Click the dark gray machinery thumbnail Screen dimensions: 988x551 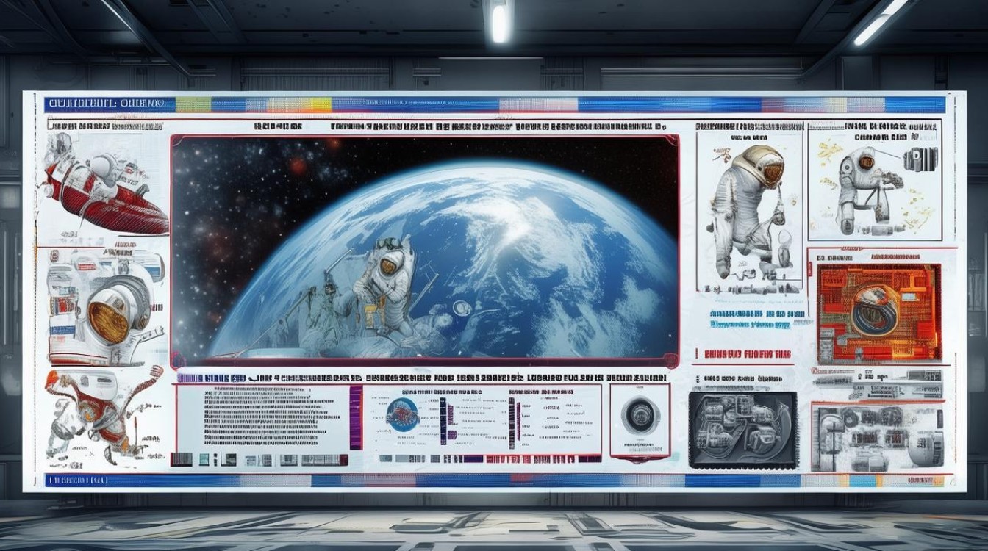click(x=742, y=430)
